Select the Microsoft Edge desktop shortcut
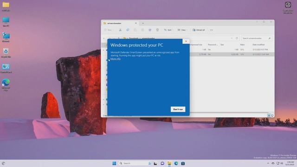This screenshot has height=167, width=297. 6,84
